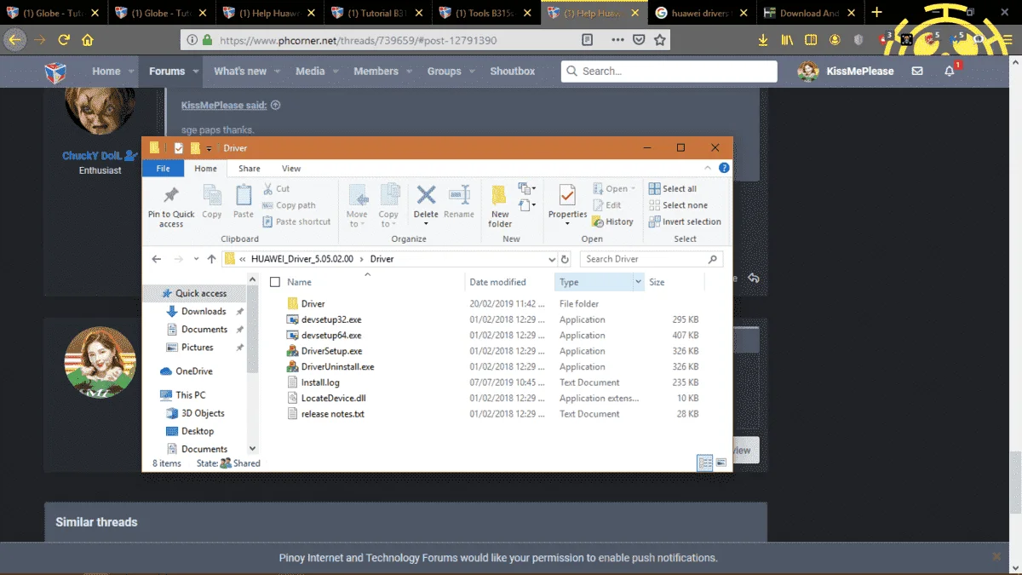Click the What's new nav link
Screen dimensions: 1022x575
240,72
